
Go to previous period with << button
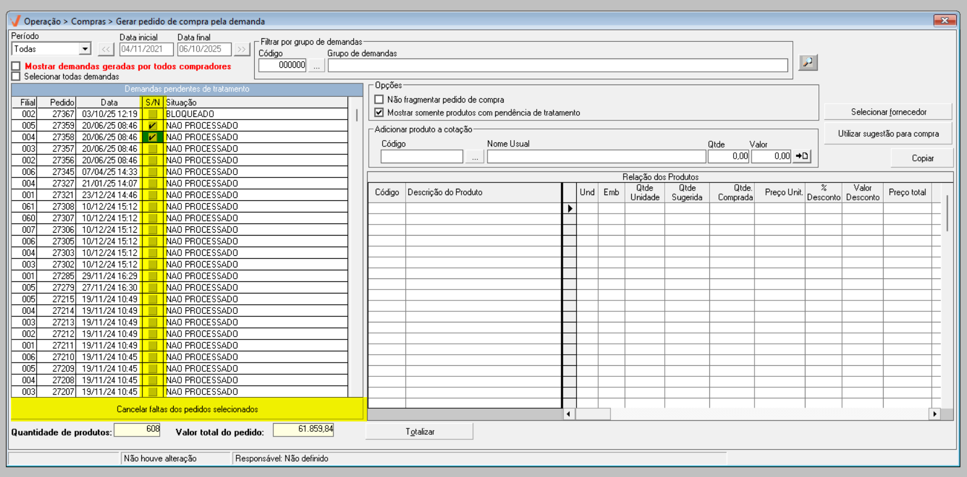pyautogui.click(x=105, y=50)
